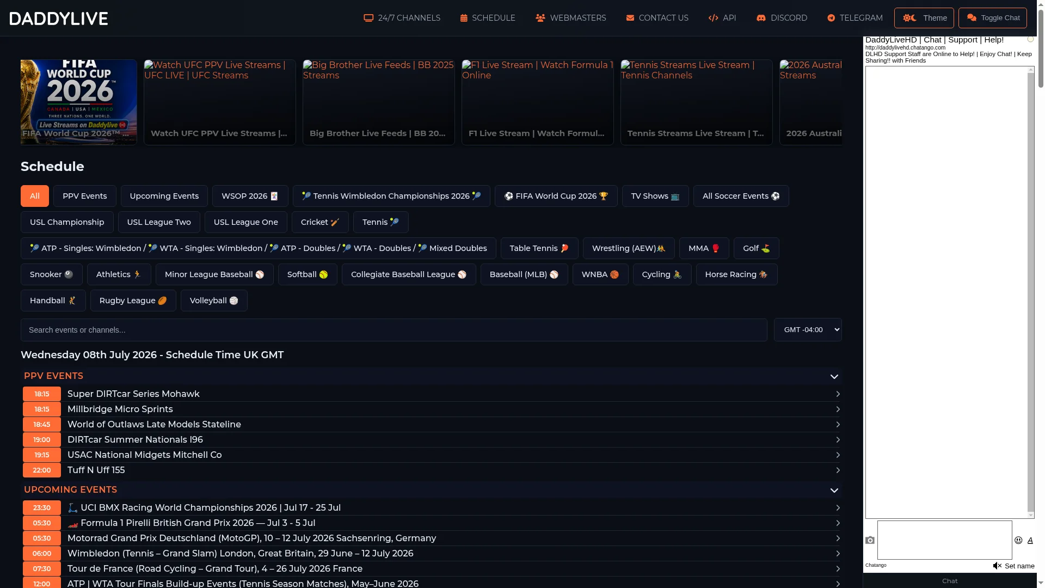Click the muted speaker icon in chat
The height and width of the screenshot is (588, 1045).
[x=997, y=566]
